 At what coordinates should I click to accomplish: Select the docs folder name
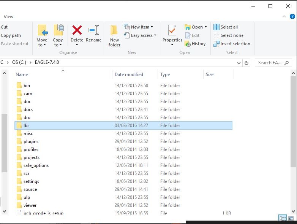click(x=28, y=110)
